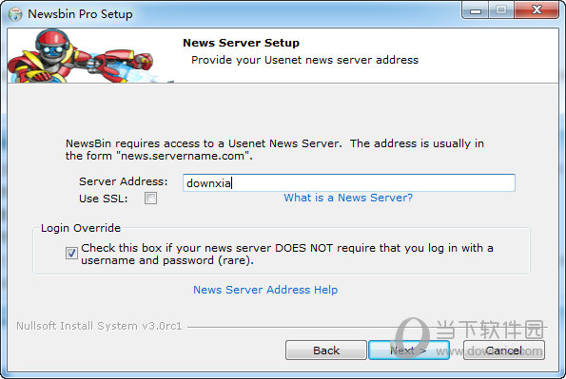Image resolution: width=566 pixels, height=379 pixels.
Task: Uncheck the Login Override checkbox
Action: [x=71, y=254]
